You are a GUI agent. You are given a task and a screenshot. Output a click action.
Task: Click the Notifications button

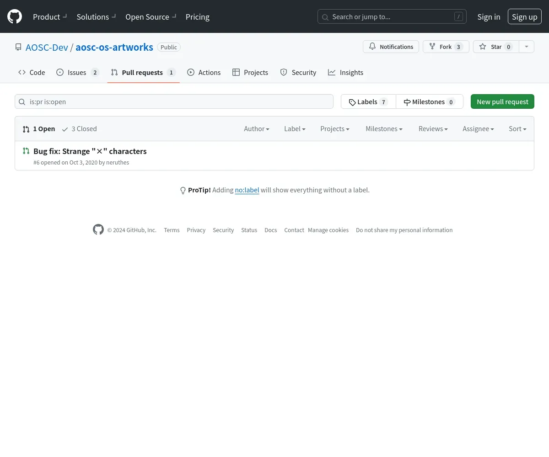coord(391,47)
